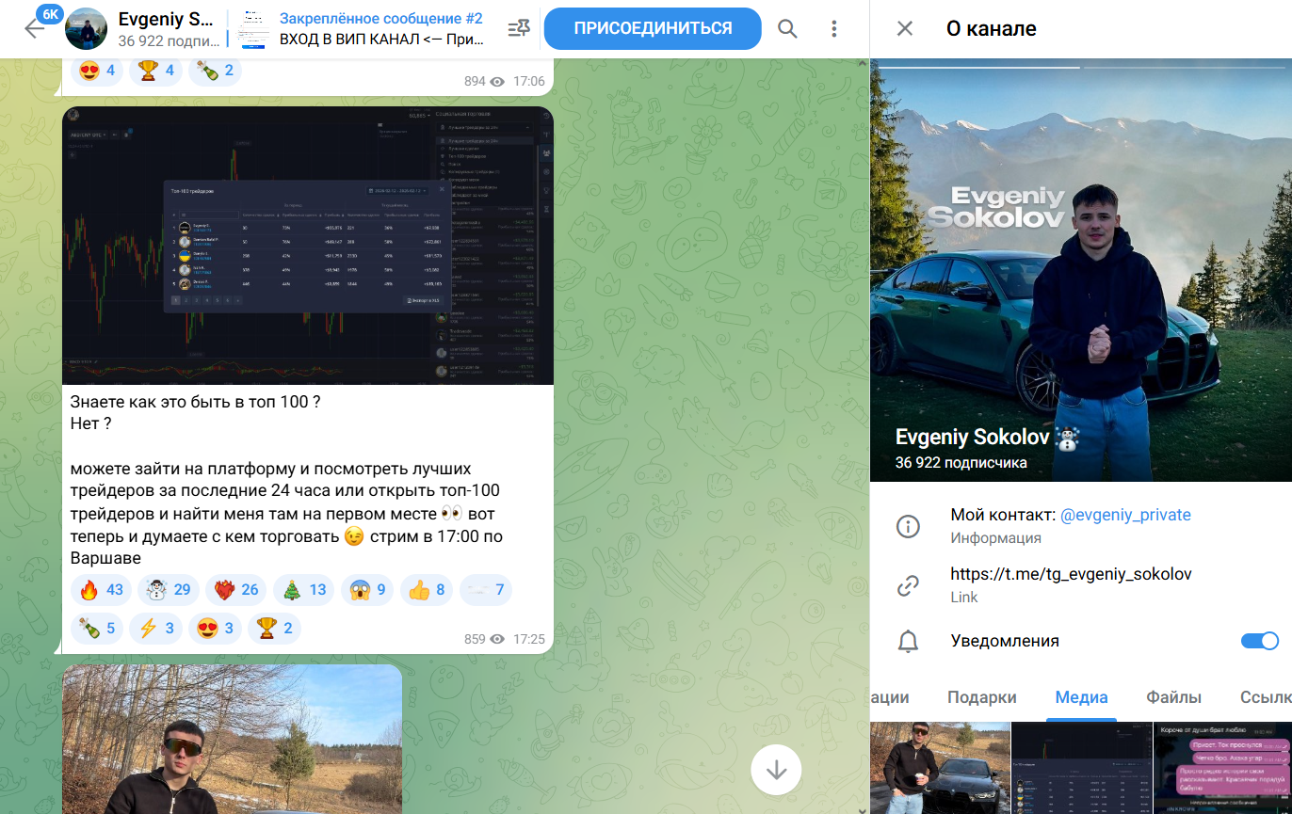Toggle the fire reaction with 43 count
Image resolution: width=1292 pixels, height=814 pixels.
coord(101,590)
